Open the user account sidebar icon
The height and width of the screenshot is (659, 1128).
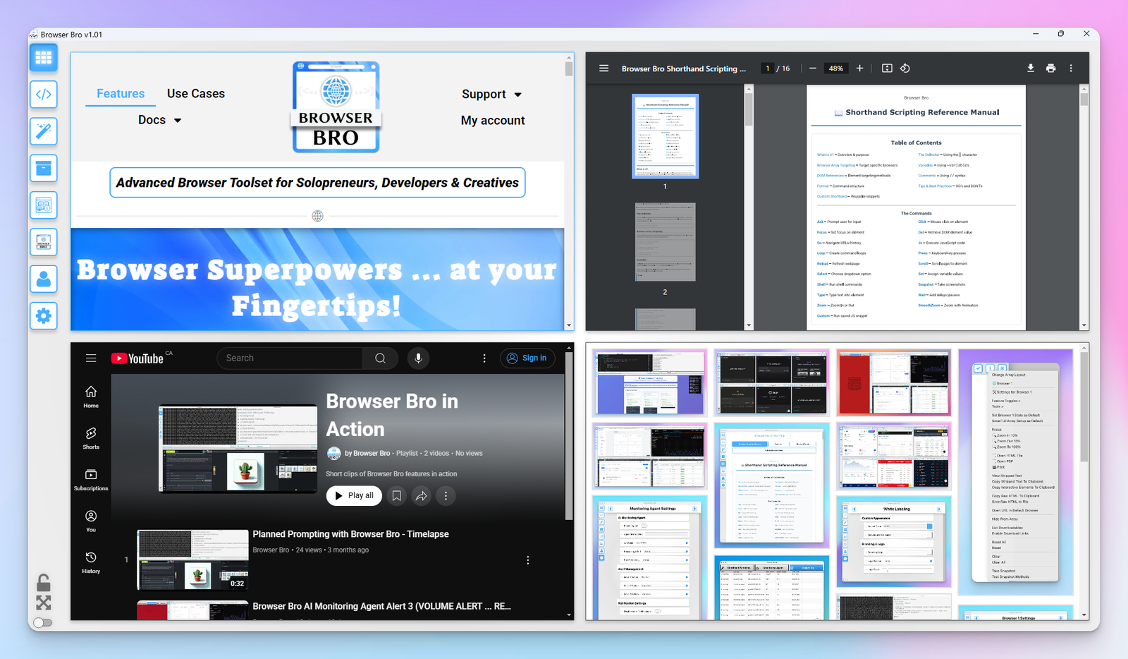[x=44, y=279]
